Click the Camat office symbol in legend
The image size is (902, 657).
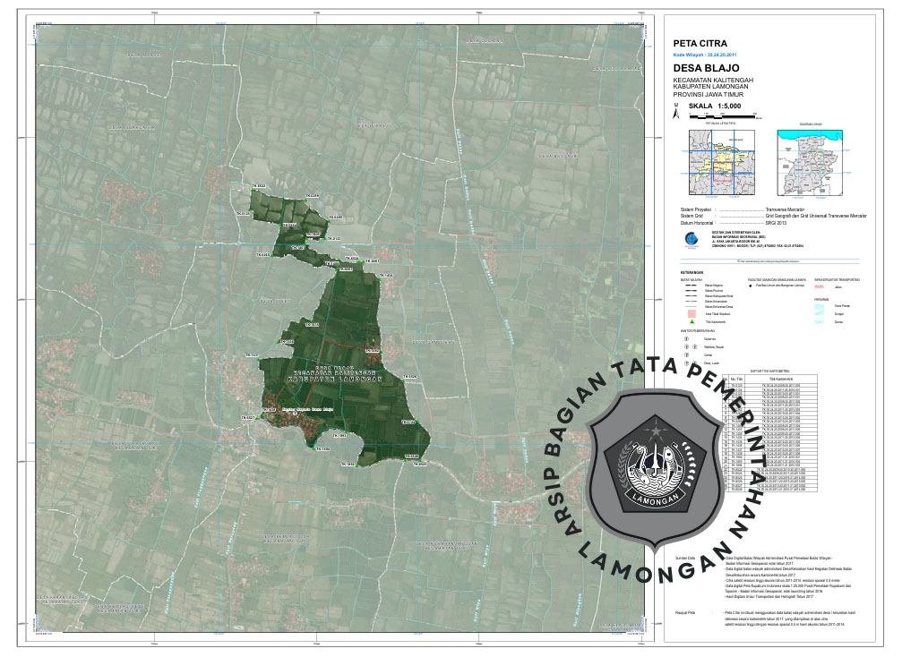(x=686, y=355)
